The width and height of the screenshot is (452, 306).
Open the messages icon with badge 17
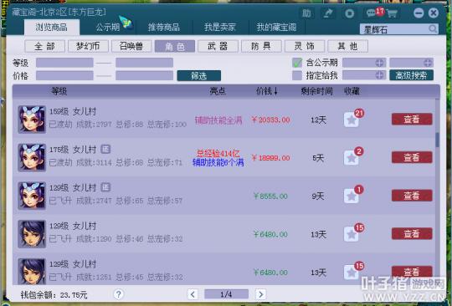372,13
